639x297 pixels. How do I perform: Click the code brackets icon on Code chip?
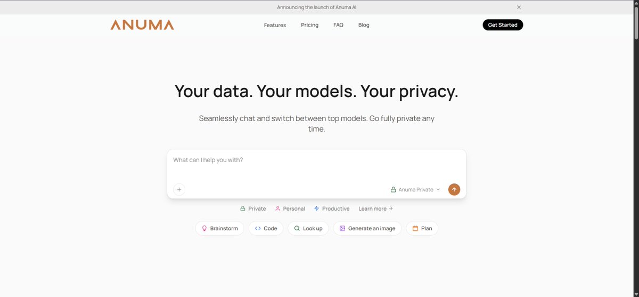point(258,228)
